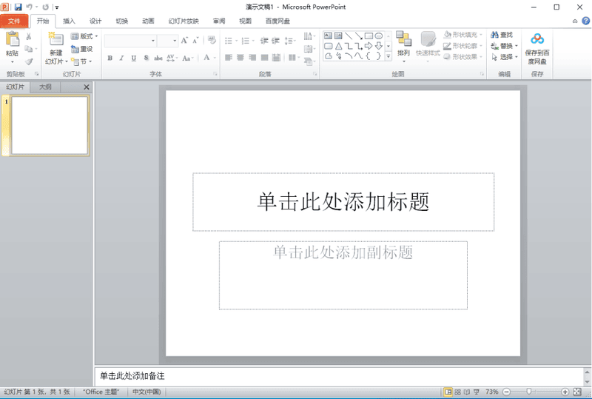
Task: Align text right
Action: click(252, 58)
